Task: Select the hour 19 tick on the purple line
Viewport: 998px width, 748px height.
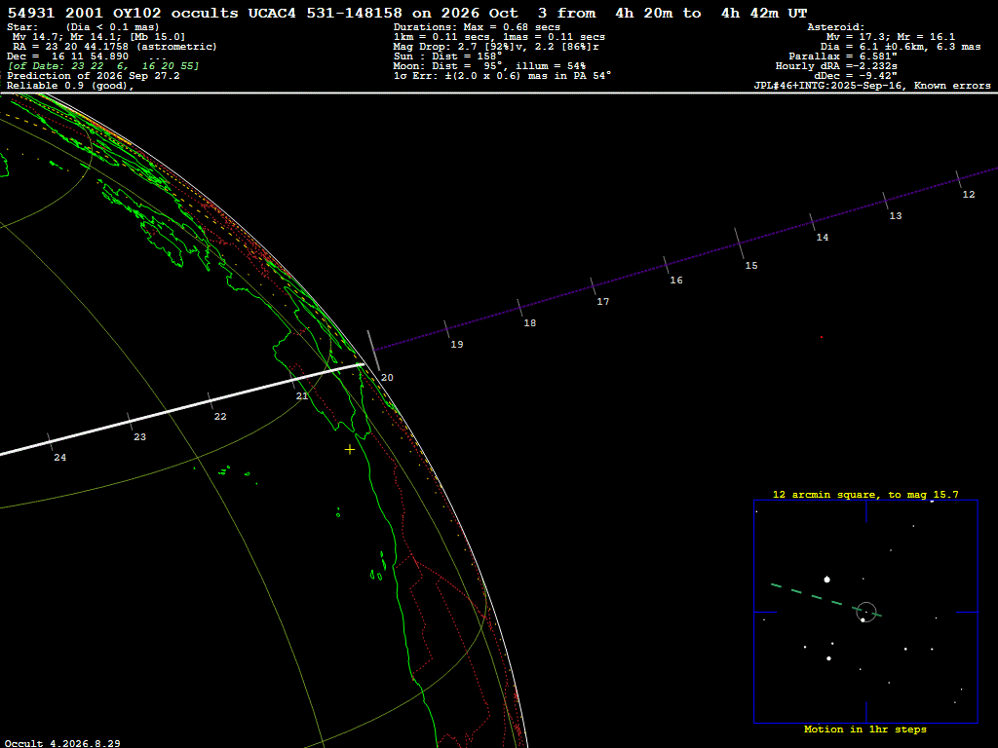Action: tap(446, 329)
